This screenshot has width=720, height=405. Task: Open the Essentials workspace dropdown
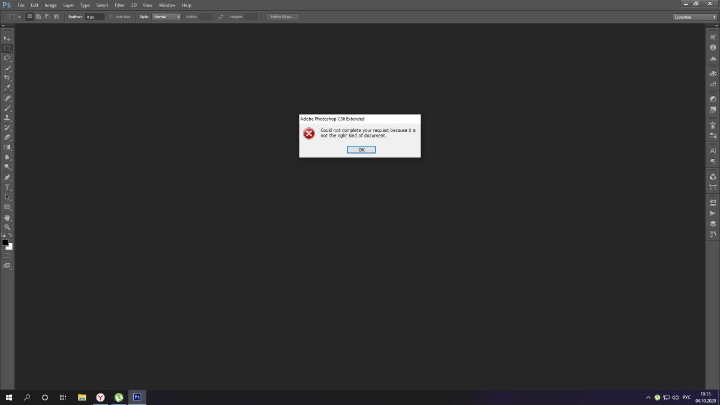[695, 17]
